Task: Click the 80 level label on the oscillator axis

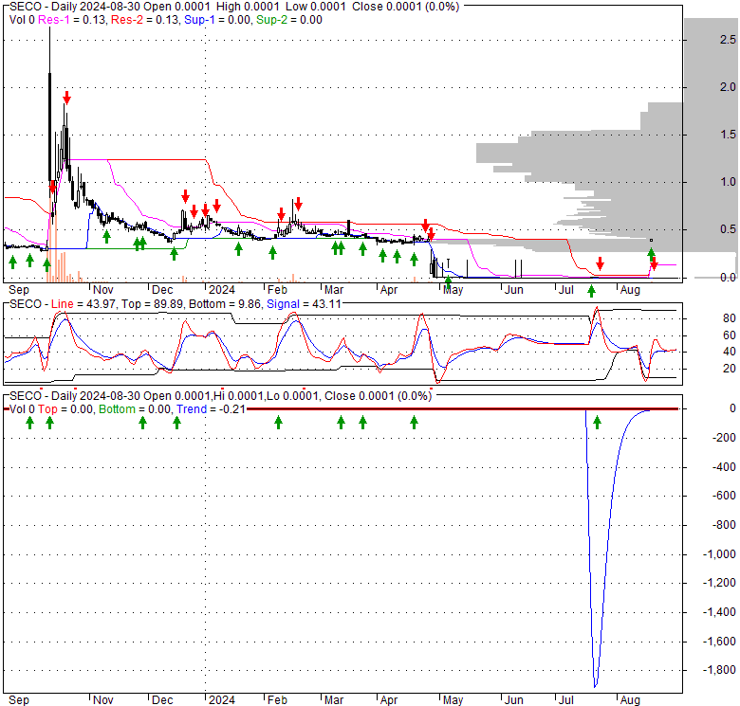Action: pos(730,318)
